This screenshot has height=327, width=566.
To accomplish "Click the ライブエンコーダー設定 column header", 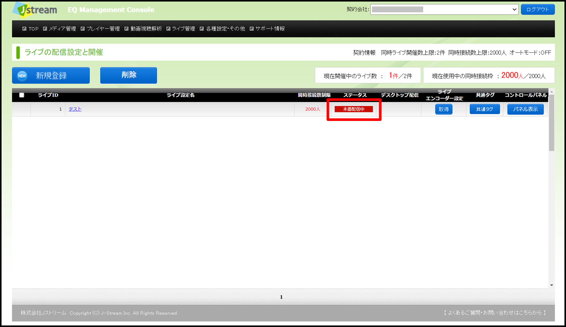I will [x=444, y=95].
